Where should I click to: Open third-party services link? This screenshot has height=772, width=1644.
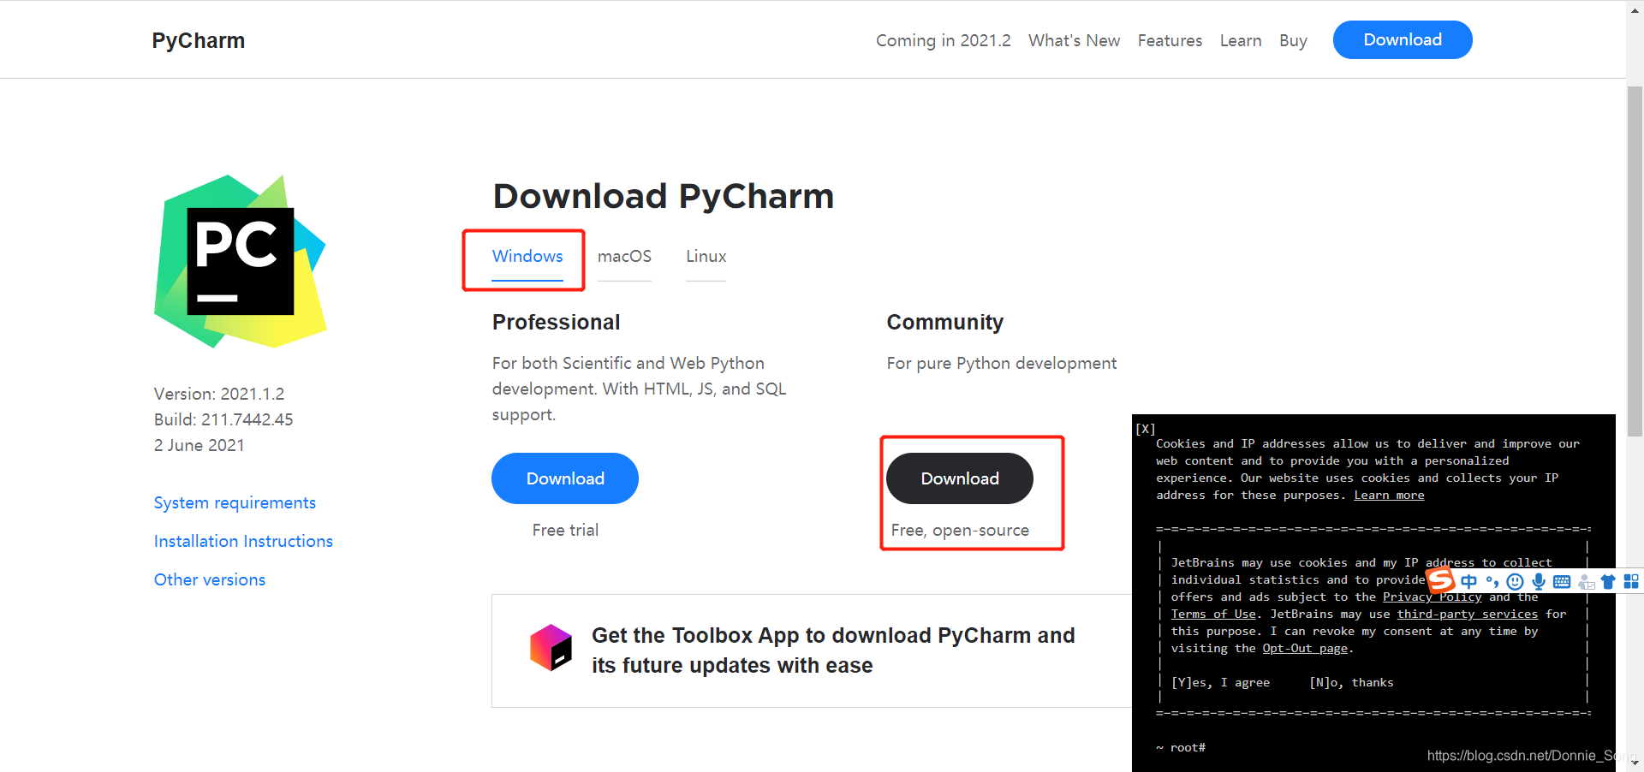(1468, 614)
